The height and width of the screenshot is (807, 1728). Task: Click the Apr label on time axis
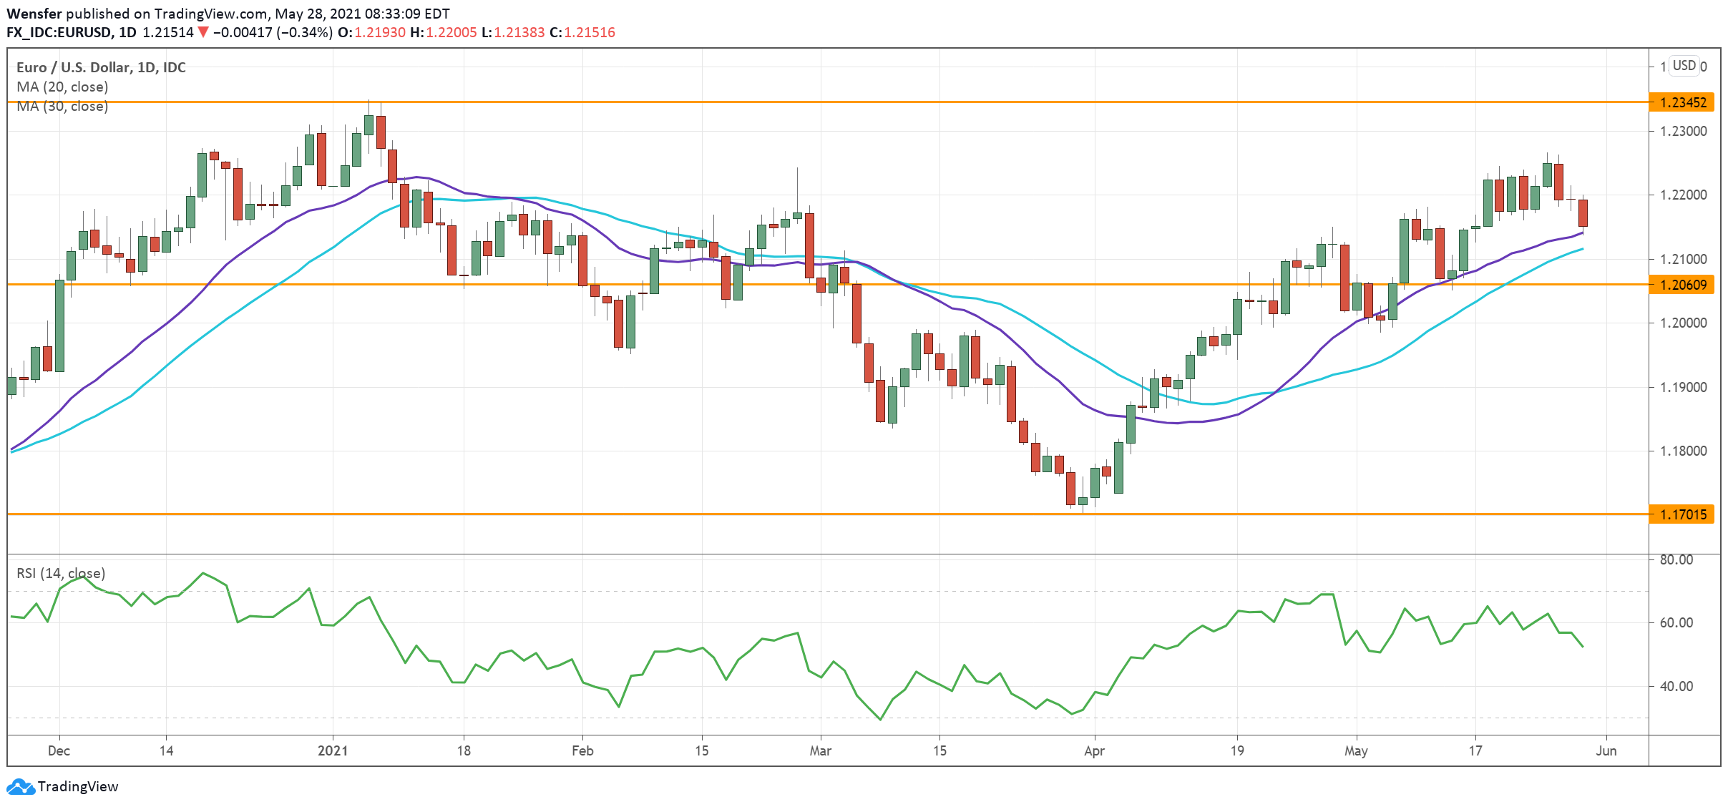pos(1094,750)
